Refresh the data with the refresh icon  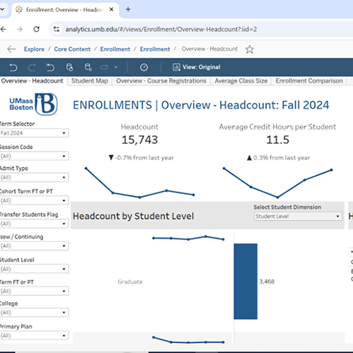click(69, 67)
